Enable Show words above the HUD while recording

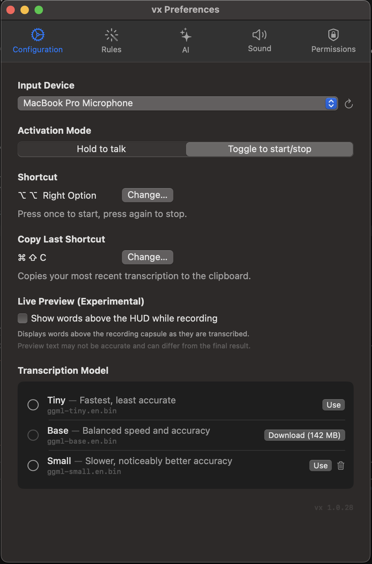coord(22,318)
